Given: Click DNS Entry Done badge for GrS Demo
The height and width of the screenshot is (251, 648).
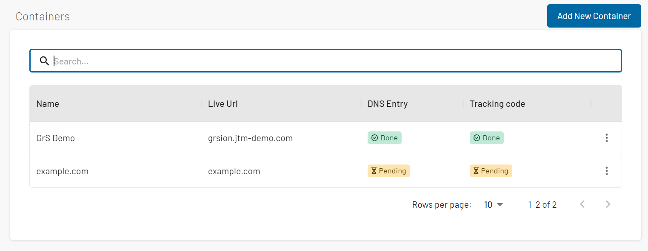Looking at the screenshot, I should 385,138.
